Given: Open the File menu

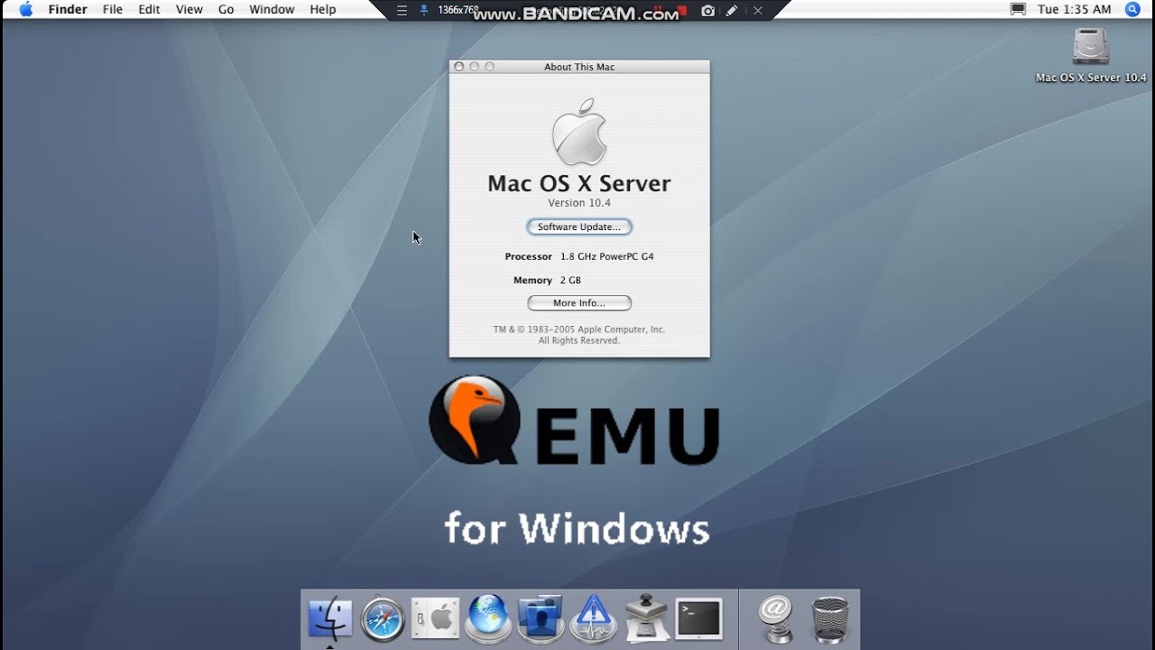Looking at the screenshot, I should pyautogui.click(x=113, y=9).
